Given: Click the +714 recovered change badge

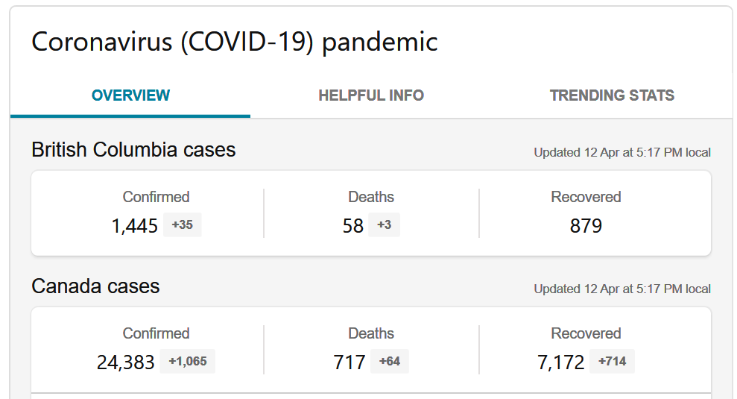Looking at the screenshot, I should coord(613,361).
